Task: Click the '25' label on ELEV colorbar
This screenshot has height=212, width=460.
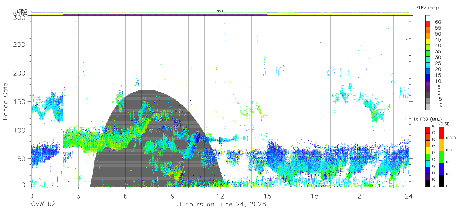Action: click(438, 63)
